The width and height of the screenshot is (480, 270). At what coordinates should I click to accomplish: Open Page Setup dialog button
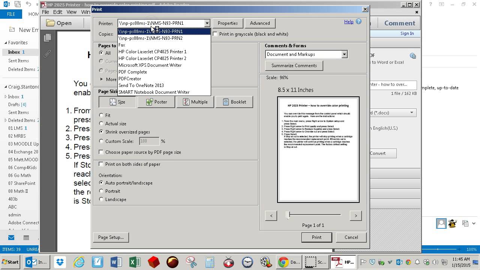(111, 237)
